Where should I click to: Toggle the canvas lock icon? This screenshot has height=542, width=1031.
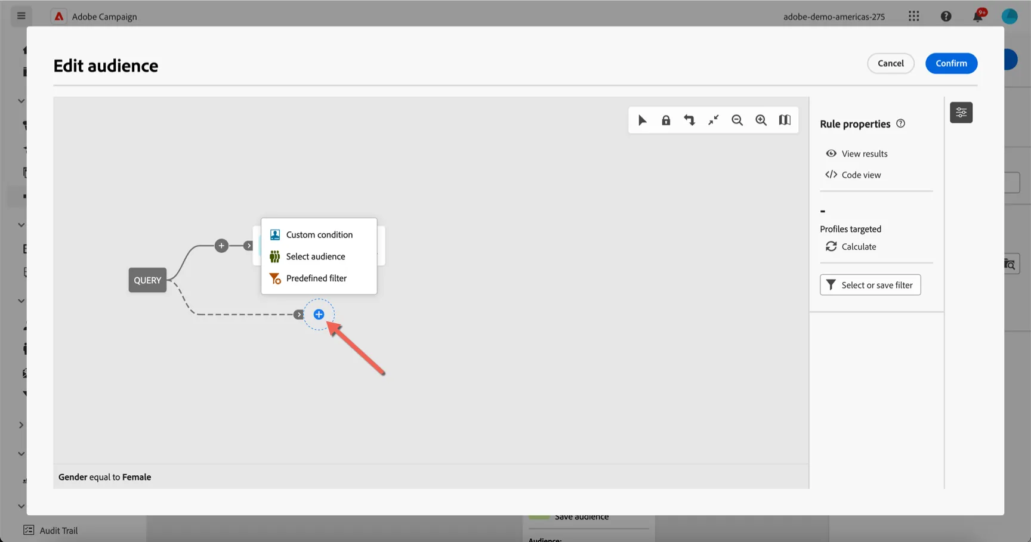(x=666, y=120)
